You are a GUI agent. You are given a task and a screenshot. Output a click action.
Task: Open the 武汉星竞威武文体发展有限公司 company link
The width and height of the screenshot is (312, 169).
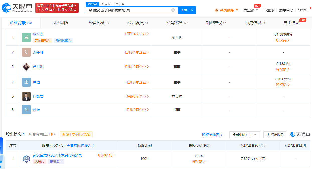[57, 155]
